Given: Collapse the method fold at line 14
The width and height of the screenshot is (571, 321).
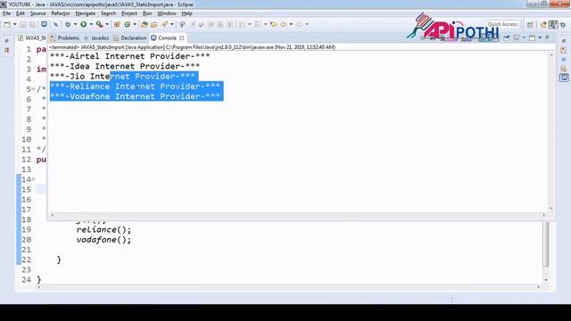Looking at the screenshot, I should tap(34, 179).
